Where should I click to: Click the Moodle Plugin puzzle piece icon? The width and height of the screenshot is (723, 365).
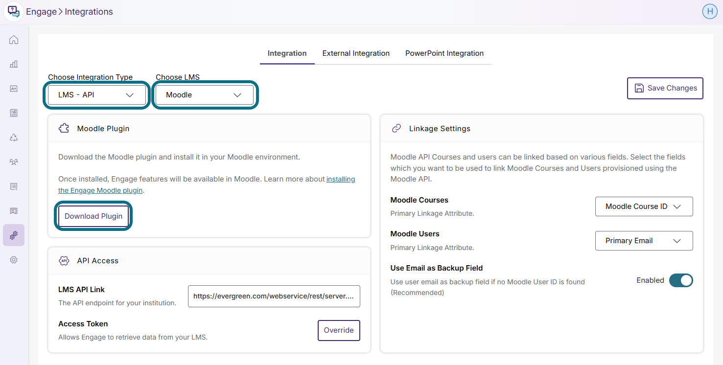coord(64,128)
